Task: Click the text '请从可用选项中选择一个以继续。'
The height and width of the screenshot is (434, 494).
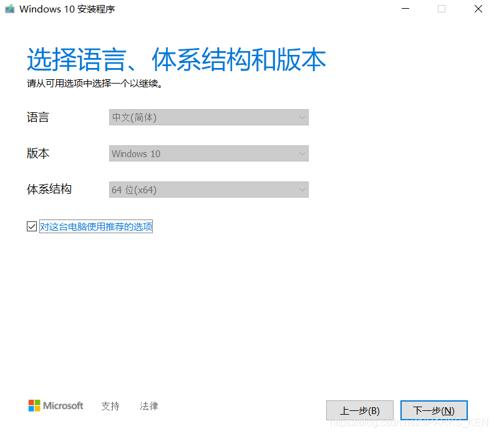Action: (95, 84)
